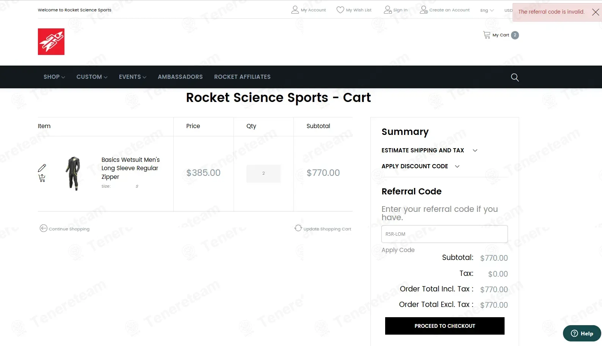Click the Create an Account icon
The width and height of the screenshot is (602, 346).
[424, 10]
